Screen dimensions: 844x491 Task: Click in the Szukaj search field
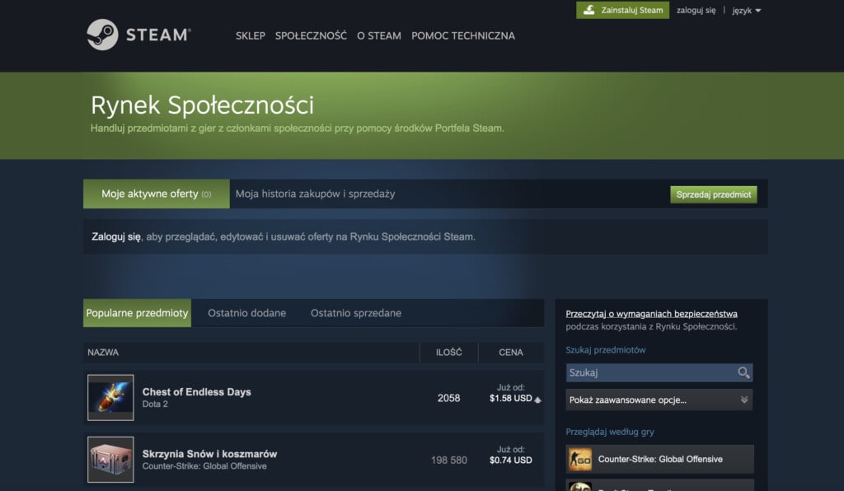[659, 372]
